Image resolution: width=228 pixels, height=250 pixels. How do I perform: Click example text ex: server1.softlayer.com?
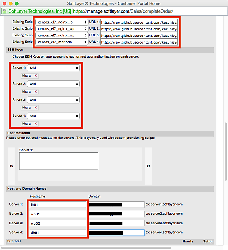coord(164,204)
